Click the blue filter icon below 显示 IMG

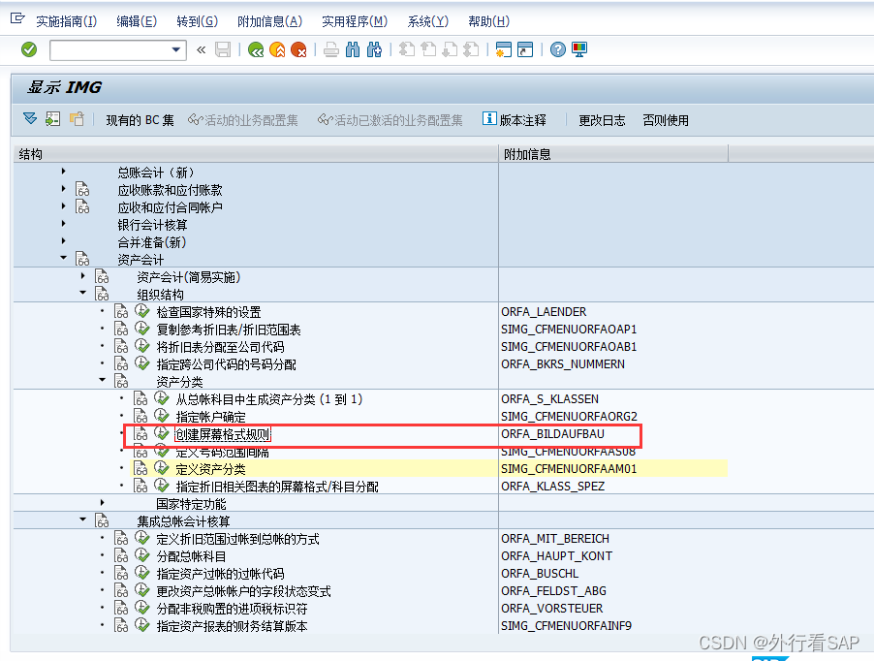coord(29,119)
